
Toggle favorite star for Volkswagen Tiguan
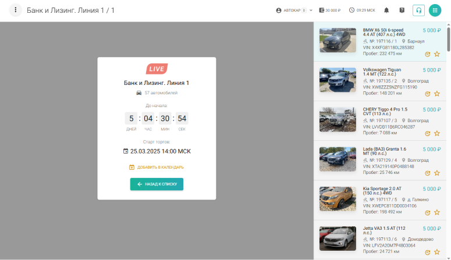[x=437, y=94]
